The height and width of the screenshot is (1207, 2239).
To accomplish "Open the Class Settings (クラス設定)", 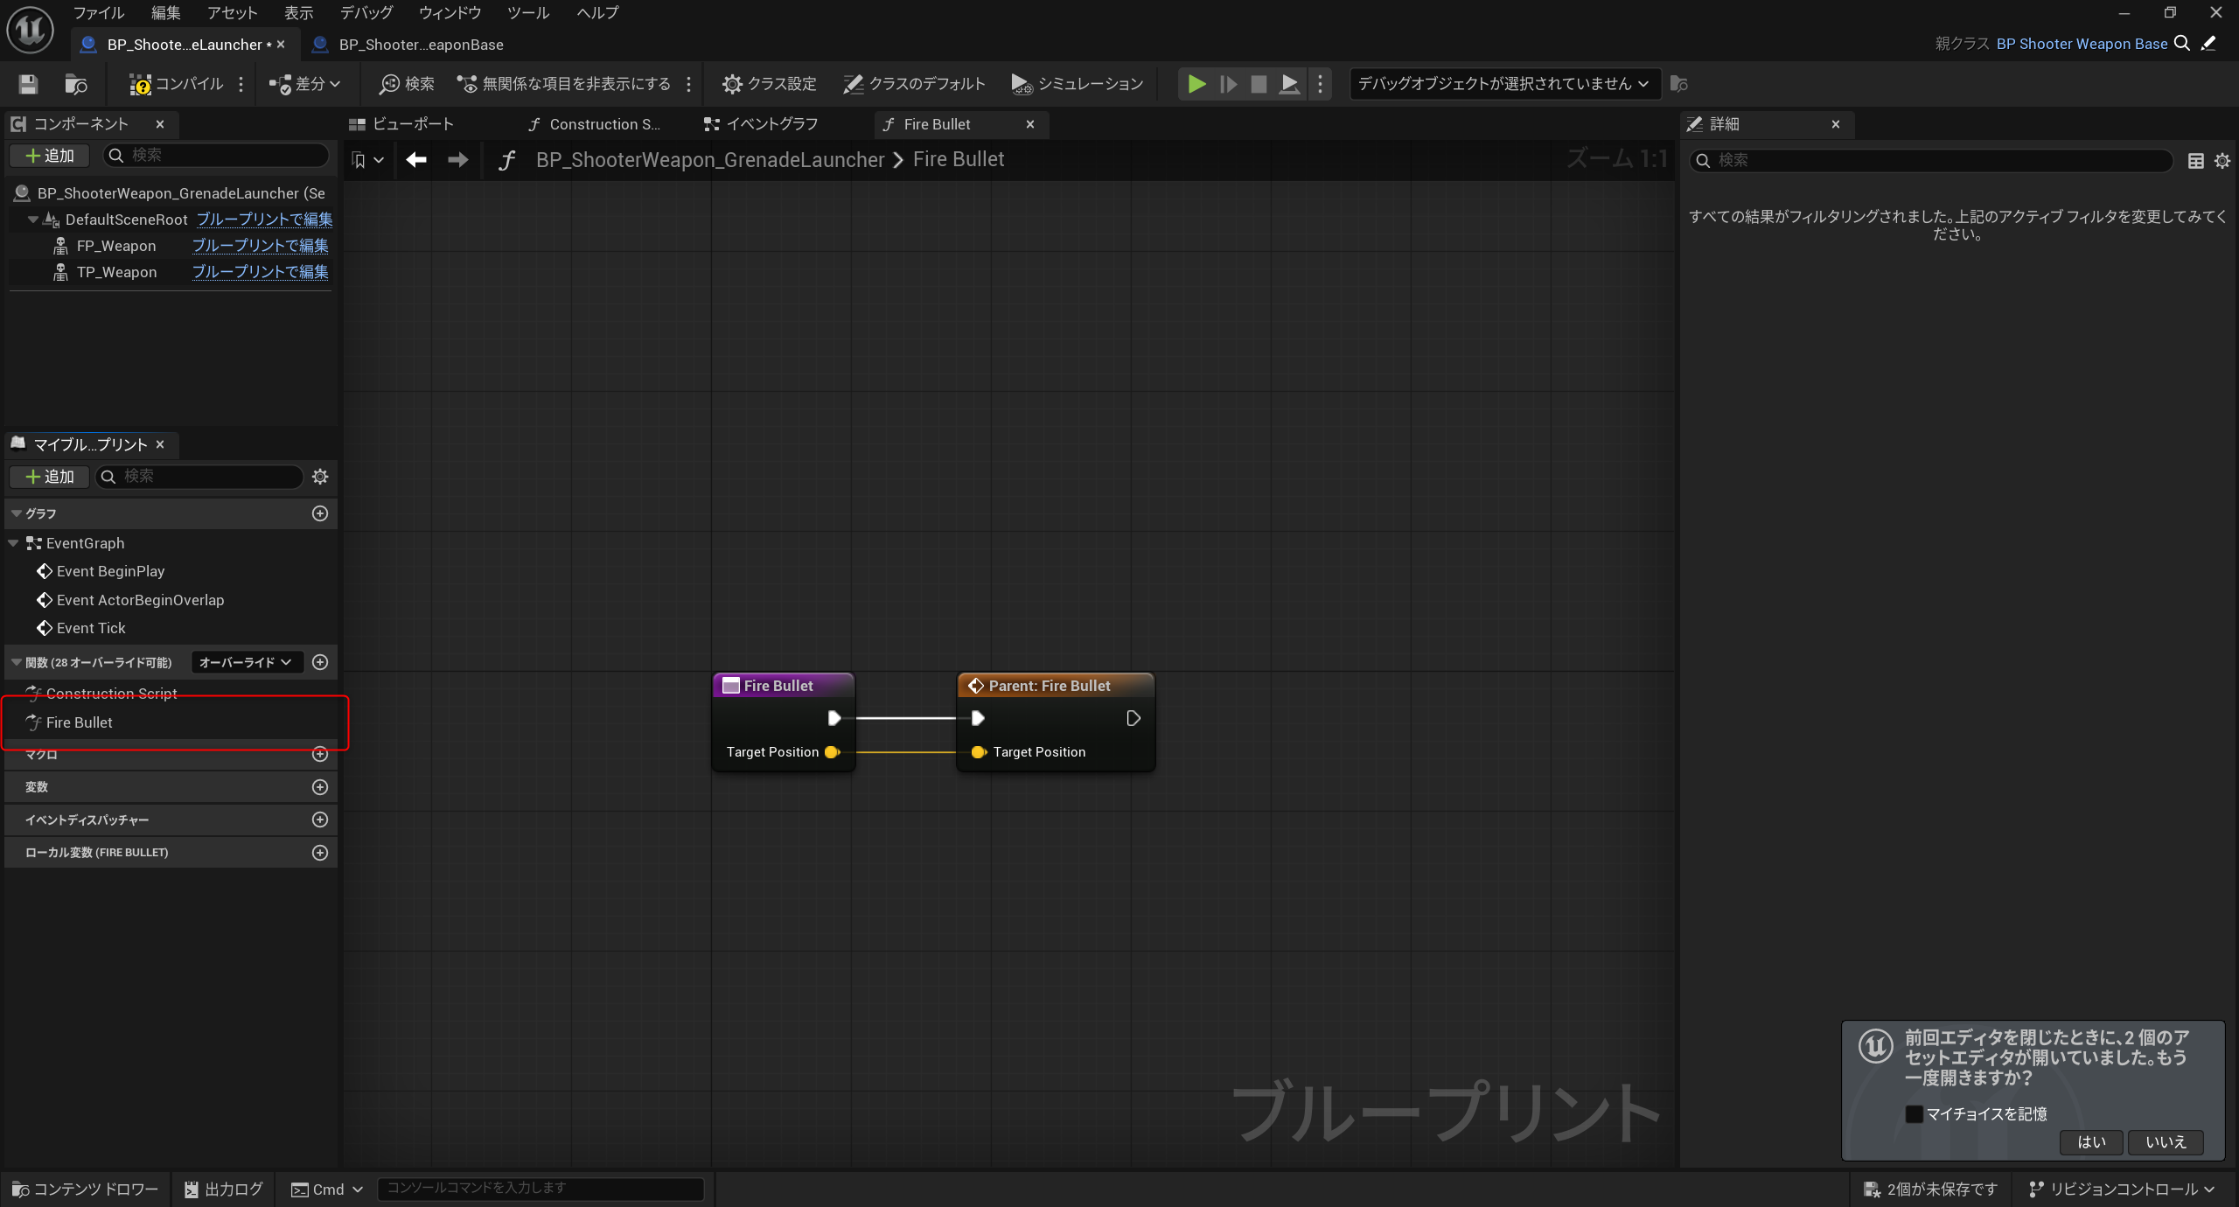I will [x=769, y=84].
